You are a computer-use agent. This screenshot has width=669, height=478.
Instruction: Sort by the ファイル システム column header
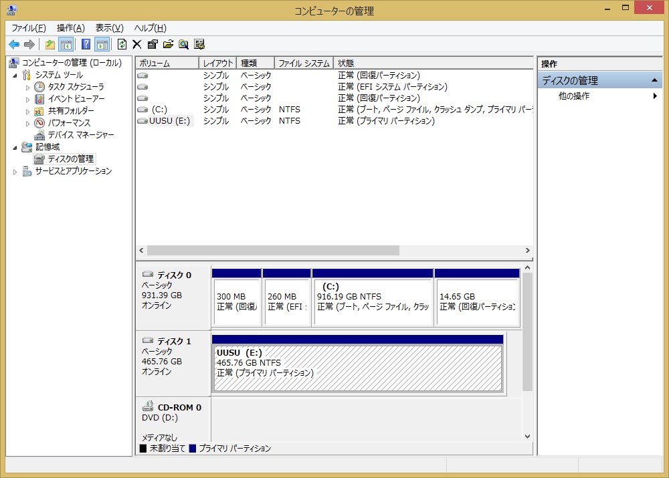click(304, 63)
